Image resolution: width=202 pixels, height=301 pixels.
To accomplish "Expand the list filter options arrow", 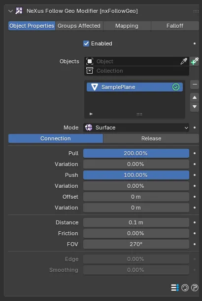I will (x=91, y=114).
